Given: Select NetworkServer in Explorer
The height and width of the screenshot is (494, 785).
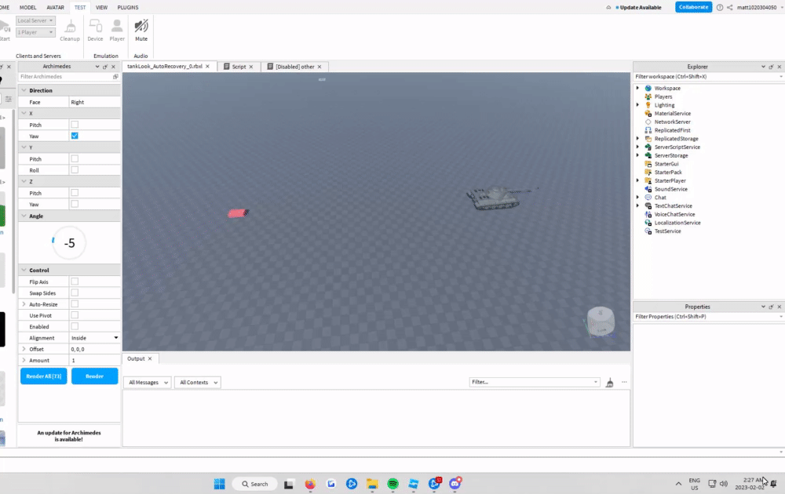Looking at the screenshot, I should click(673, 122).
